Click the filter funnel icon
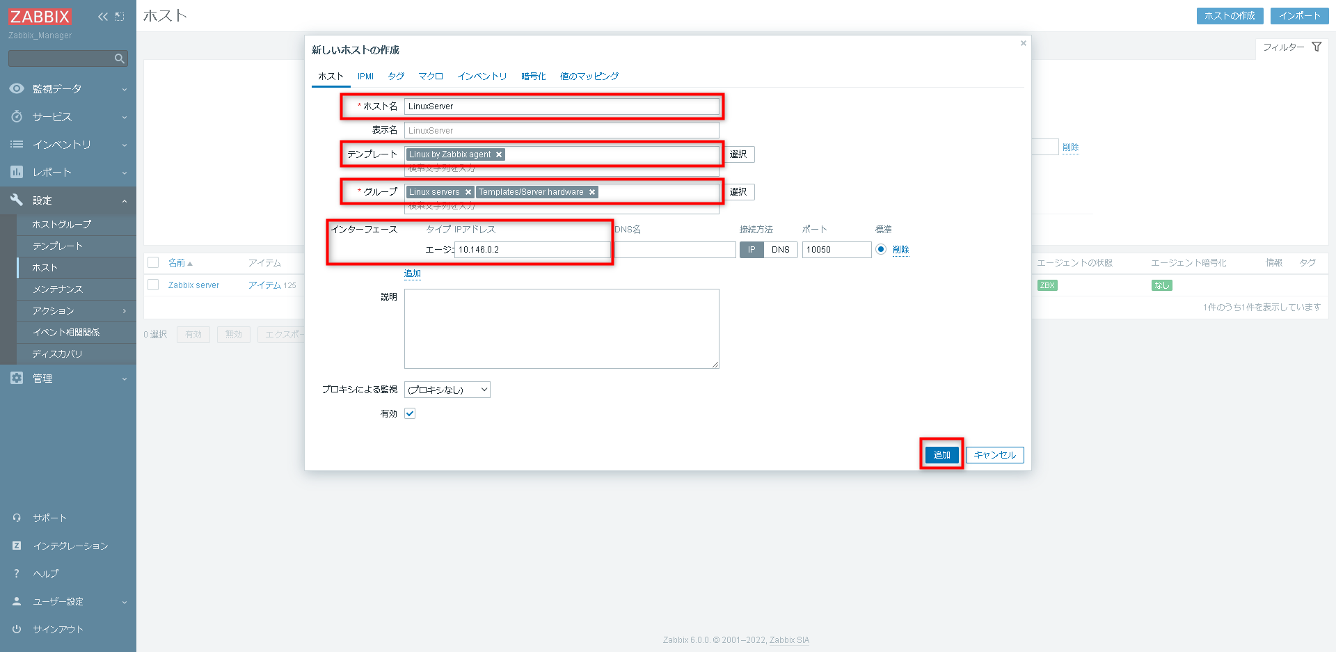The height and width of the screenshot is (652, 1336). point(1317,47)
